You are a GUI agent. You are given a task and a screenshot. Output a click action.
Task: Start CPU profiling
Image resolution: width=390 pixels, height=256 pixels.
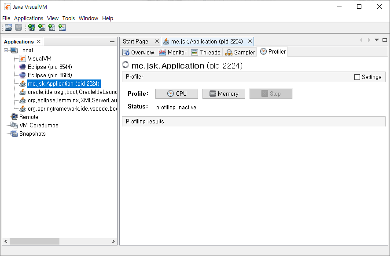pyautogui.click(x=177, y=94)
